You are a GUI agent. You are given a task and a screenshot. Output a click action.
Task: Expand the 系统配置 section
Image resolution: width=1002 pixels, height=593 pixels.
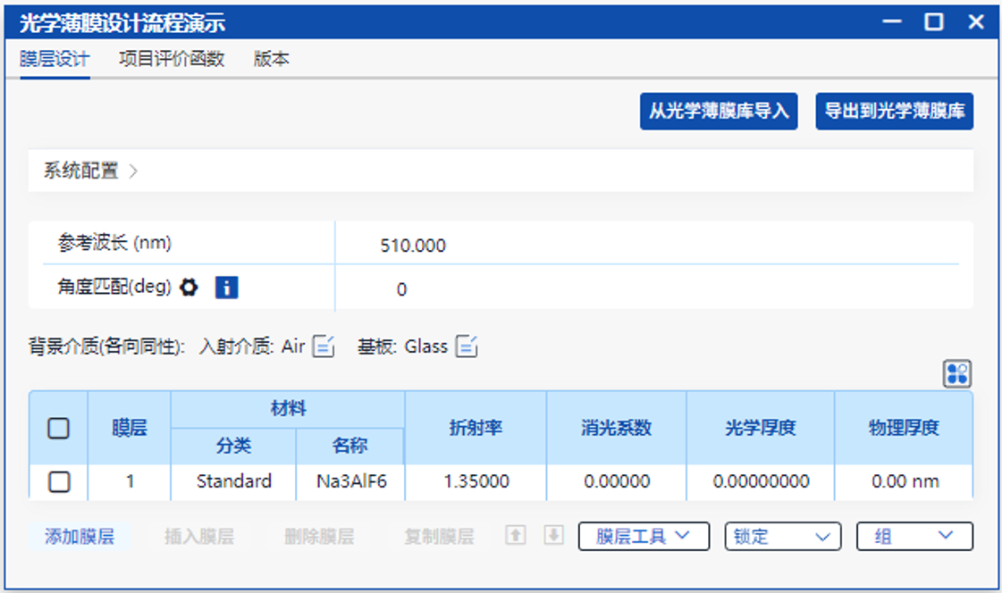click(x=91, y=171)
